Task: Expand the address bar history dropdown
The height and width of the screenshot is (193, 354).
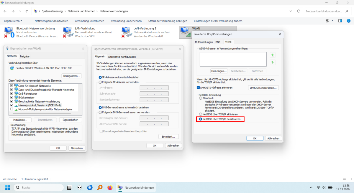Action: coord(291,11)
